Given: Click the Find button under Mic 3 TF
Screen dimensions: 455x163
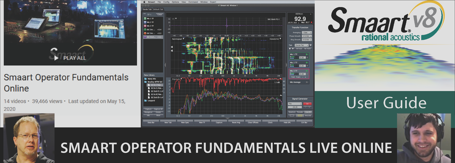Looking at the screenshot, I should (x=293, y=77).
